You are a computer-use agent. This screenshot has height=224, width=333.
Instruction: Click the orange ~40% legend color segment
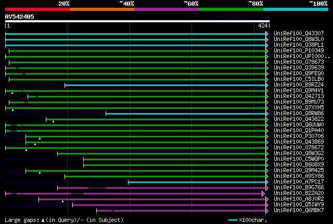click(102, 9)
